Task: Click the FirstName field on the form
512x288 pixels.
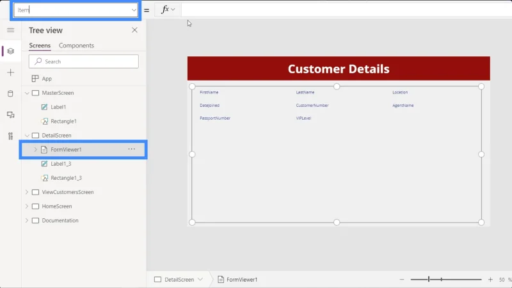Action: tap(209, 92)
